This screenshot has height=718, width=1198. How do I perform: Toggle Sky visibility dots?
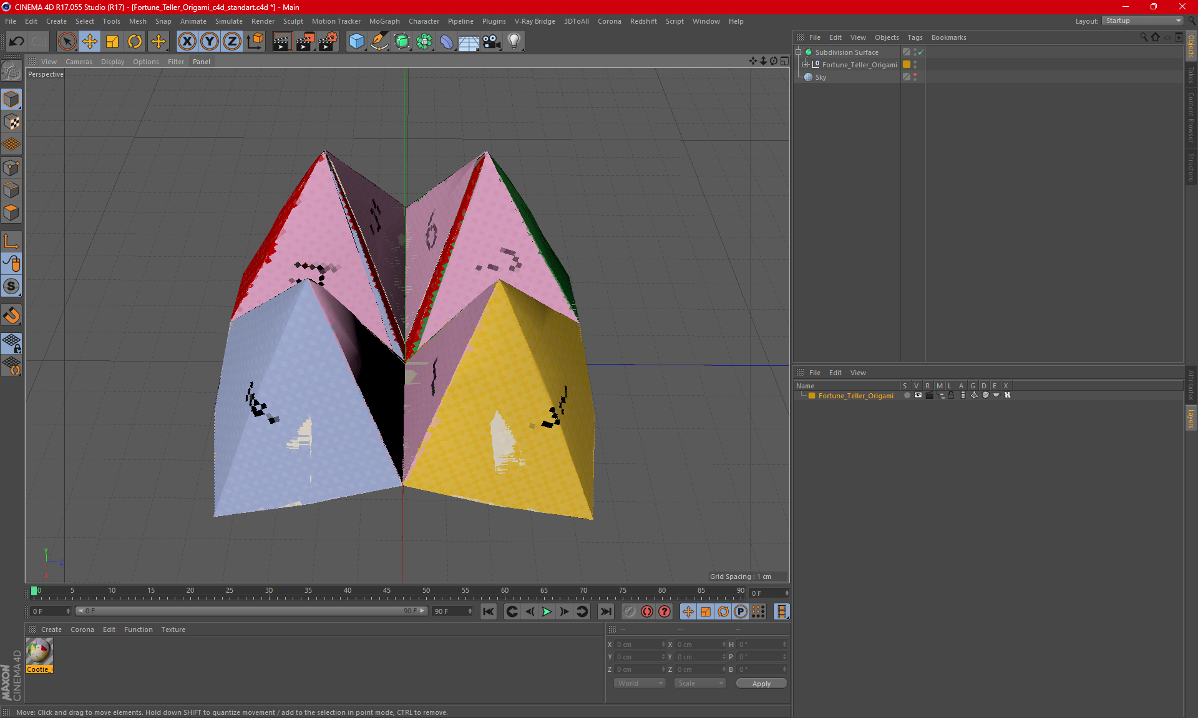(x=915, y=77)
